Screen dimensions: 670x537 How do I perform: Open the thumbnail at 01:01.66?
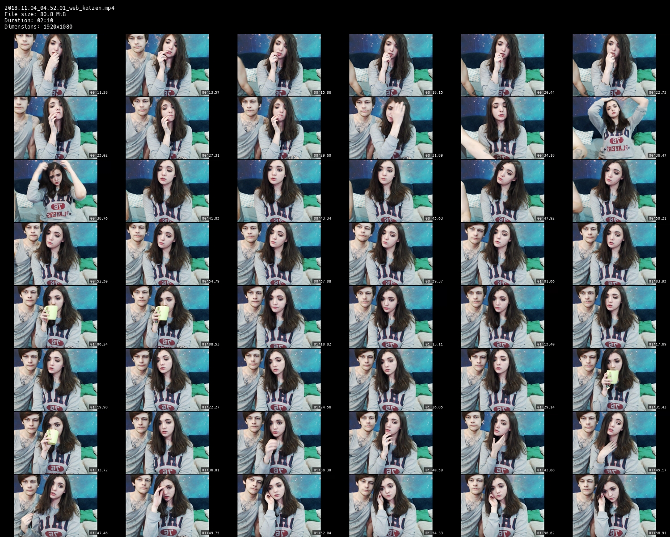pyautogui.click(x=502, y=254)
